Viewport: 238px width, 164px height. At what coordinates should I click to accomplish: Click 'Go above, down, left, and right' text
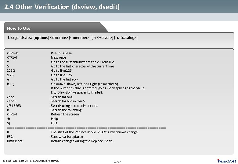(85, 84)
